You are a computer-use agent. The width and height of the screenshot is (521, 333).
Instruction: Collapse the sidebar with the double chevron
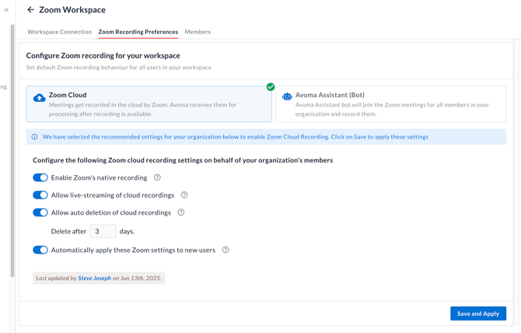[x=6, y=10]
